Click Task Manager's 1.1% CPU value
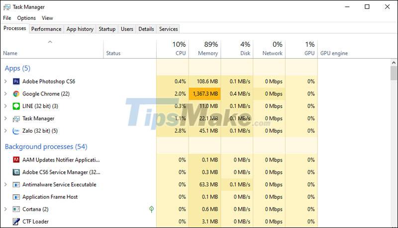Screen dimensions: 398x228 pyautogui.click(x=180, y=119)
